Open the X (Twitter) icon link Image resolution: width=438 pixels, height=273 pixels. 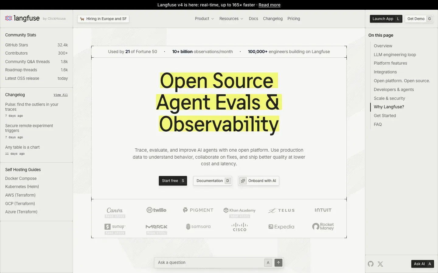(380, 264)
